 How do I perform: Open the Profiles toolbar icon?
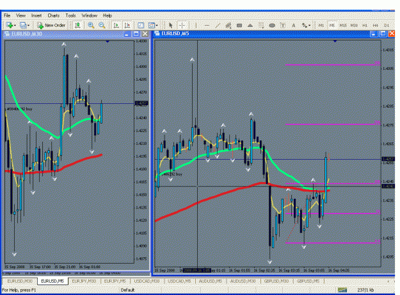point(23,25)
